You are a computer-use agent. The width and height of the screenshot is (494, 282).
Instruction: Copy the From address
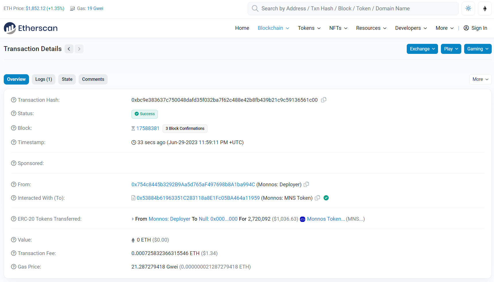pyautogui.click(x=306, y=184)
